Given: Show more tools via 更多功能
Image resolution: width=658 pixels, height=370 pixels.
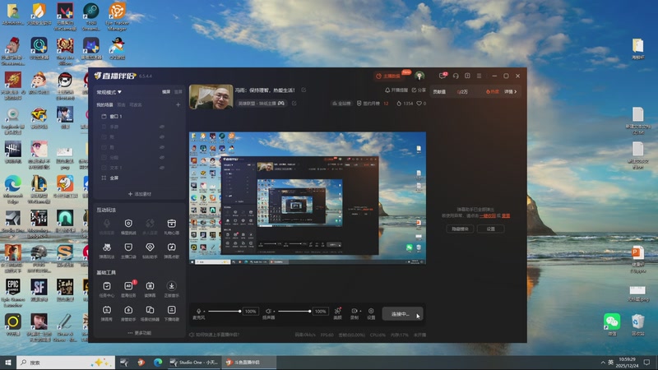Looking at the screenshot, I should 139,333.
